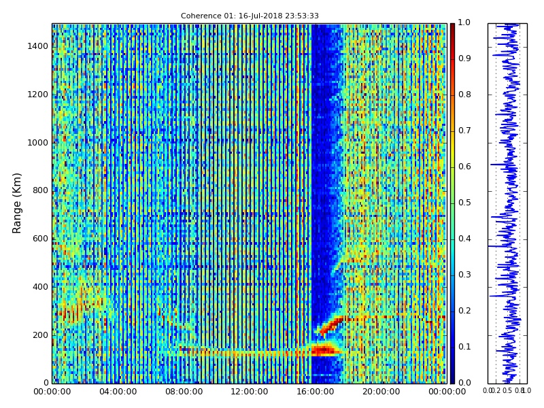Click the green middle section of the colorbar
This screenshot has width=544, height=408.
coord(452,203)
